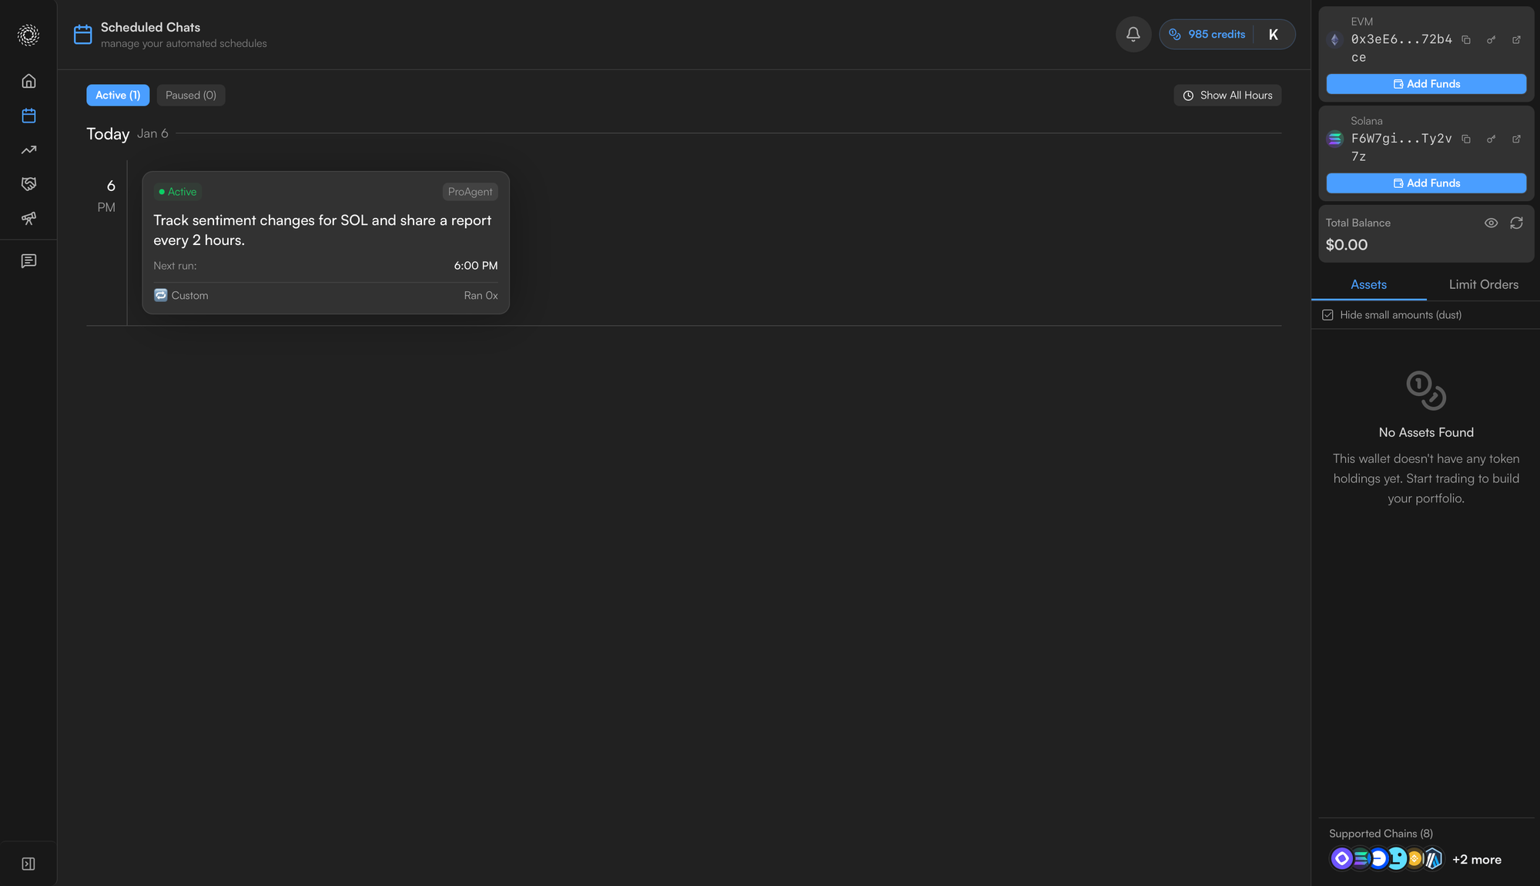The width and height of the screenshot is (1540, 886).
Task: Open the handshake icon in sidebar
Action: 28,184
